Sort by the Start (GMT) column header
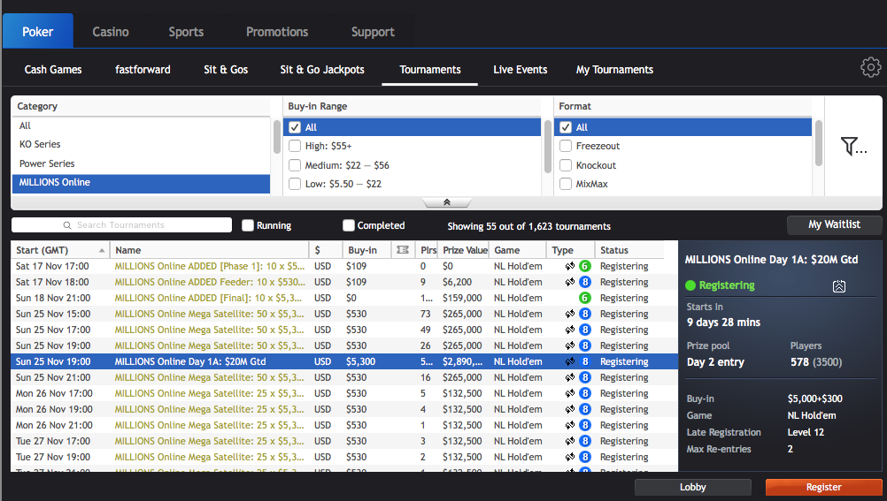887x501 pixels. (x=53, y=250)
